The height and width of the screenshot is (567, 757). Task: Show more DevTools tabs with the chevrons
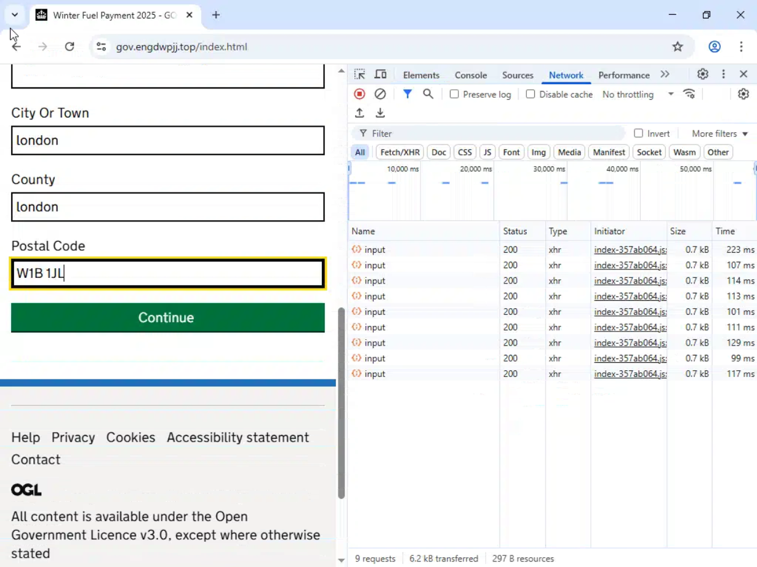(665, 74)
